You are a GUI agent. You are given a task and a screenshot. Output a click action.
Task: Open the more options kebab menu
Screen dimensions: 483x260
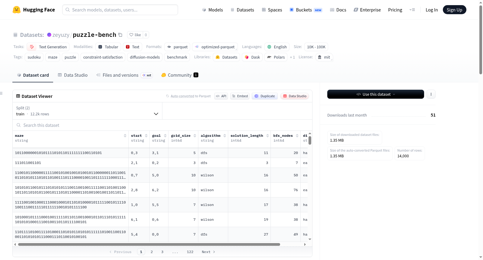point(431,94)
